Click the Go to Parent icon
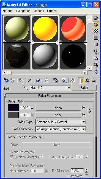Screen dimensions: 101x179 click(x=88, y=80)
